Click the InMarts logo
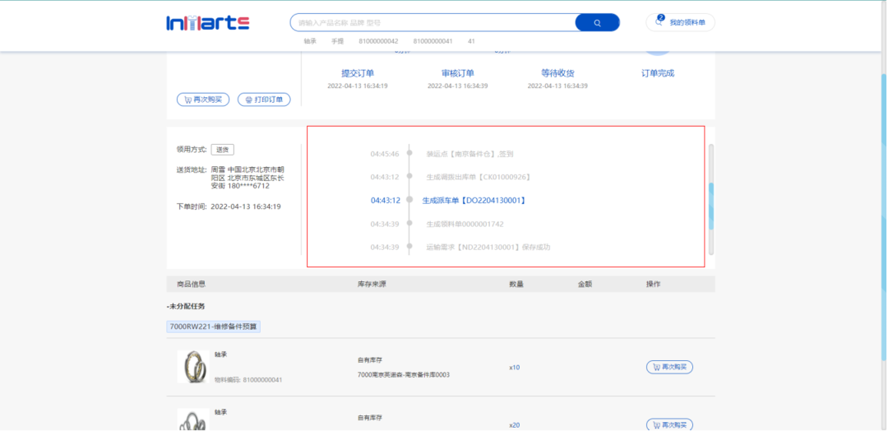The width and height of the screenshot is (888, 431). click(x=208, y=23)
